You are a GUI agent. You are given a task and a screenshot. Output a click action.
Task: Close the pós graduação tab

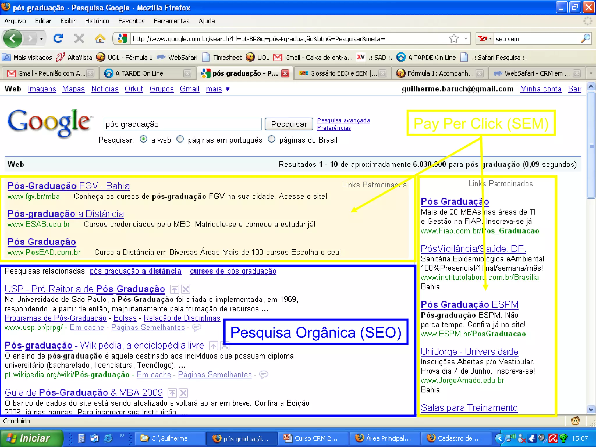pyautogui.click(x=285, y=73)
